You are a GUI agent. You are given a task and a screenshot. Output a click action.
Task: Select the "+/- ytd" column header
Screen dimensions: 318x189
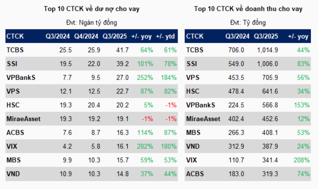(x=166, y=36)
